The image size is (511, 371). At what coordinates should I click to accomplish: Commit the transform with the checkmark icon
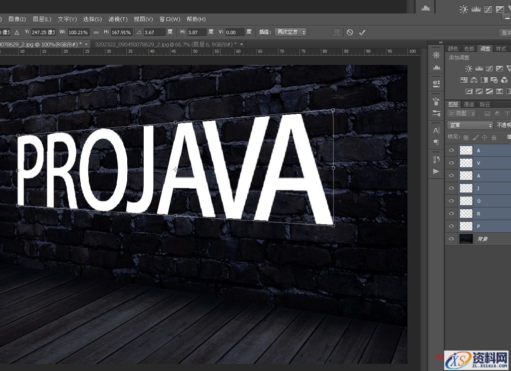pyautogui.click(x=362, y=32)
